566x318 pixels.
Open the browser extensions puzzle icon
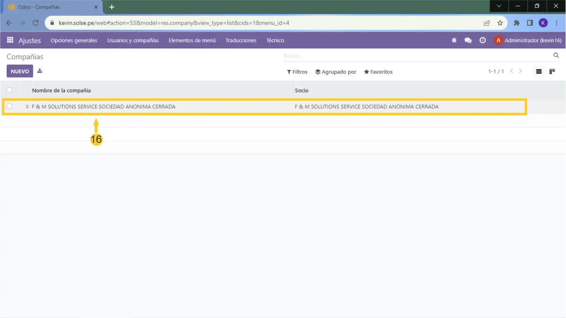point(517,23)
